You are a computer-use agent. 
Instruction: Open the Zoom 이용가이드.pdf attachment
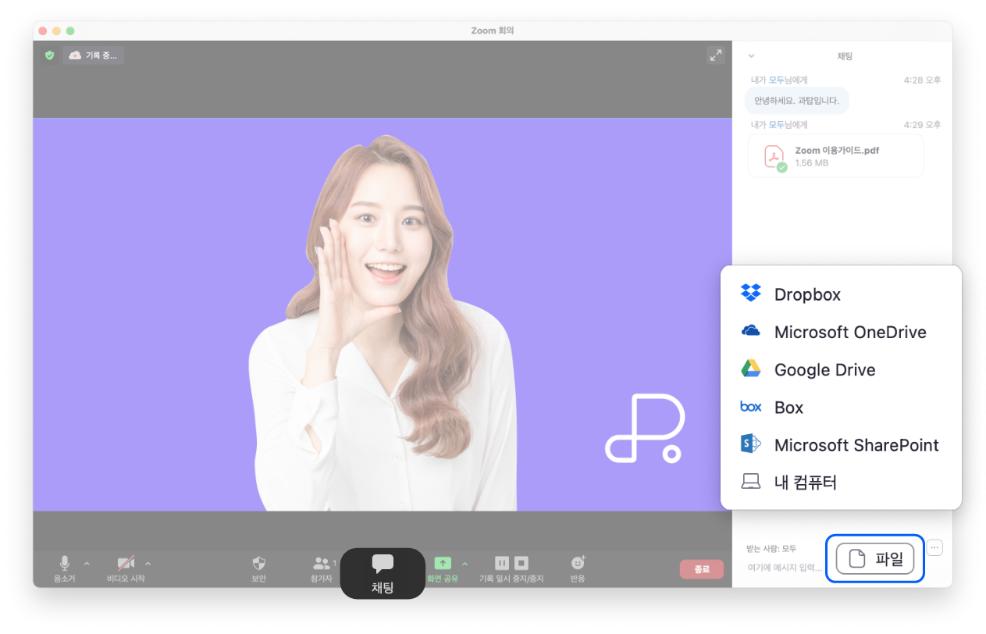point(835,156)
